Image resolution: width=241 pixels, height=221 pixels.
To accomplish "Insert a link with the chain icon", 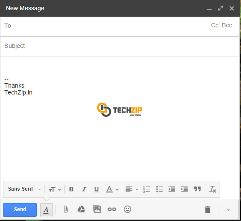I will tap(112, 209).
